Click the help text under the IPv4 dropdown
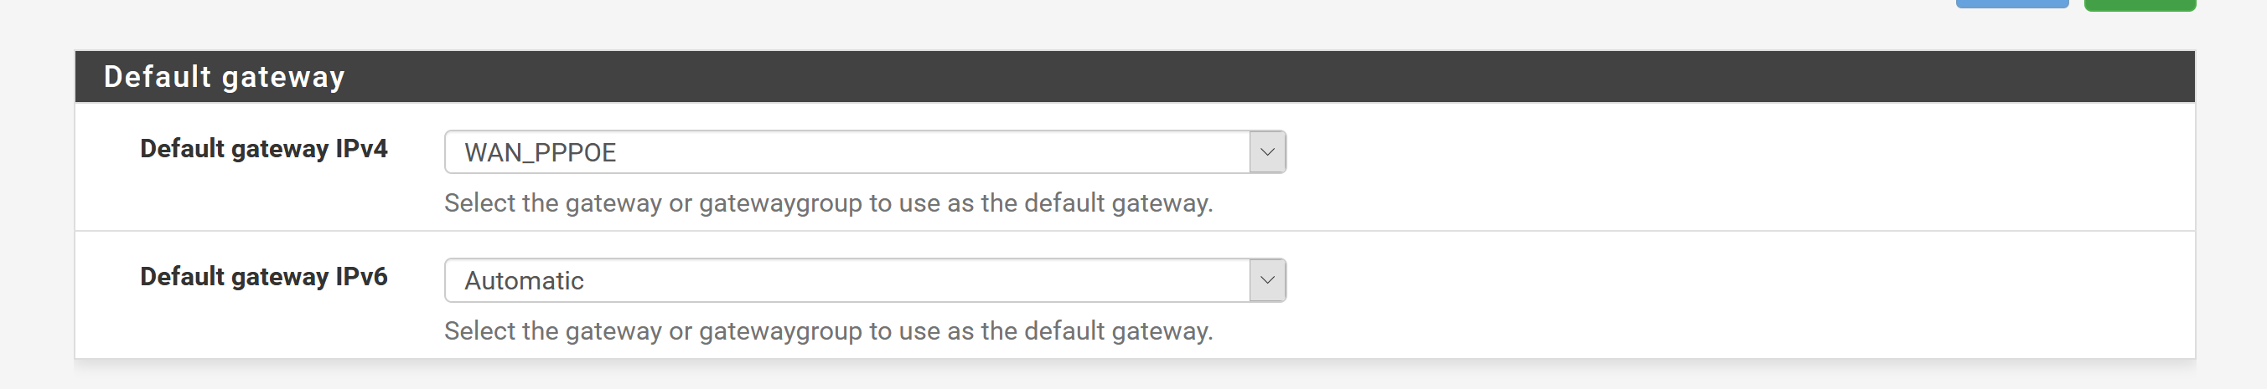The image size is (2267, 389). tap(827, 202)
